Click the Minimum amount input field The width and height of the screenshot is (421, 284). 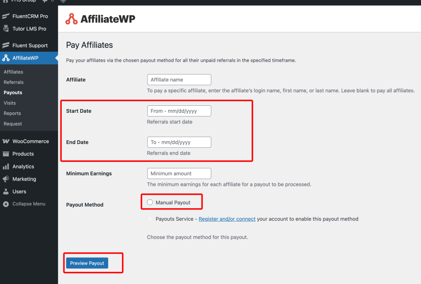point(179,174)
